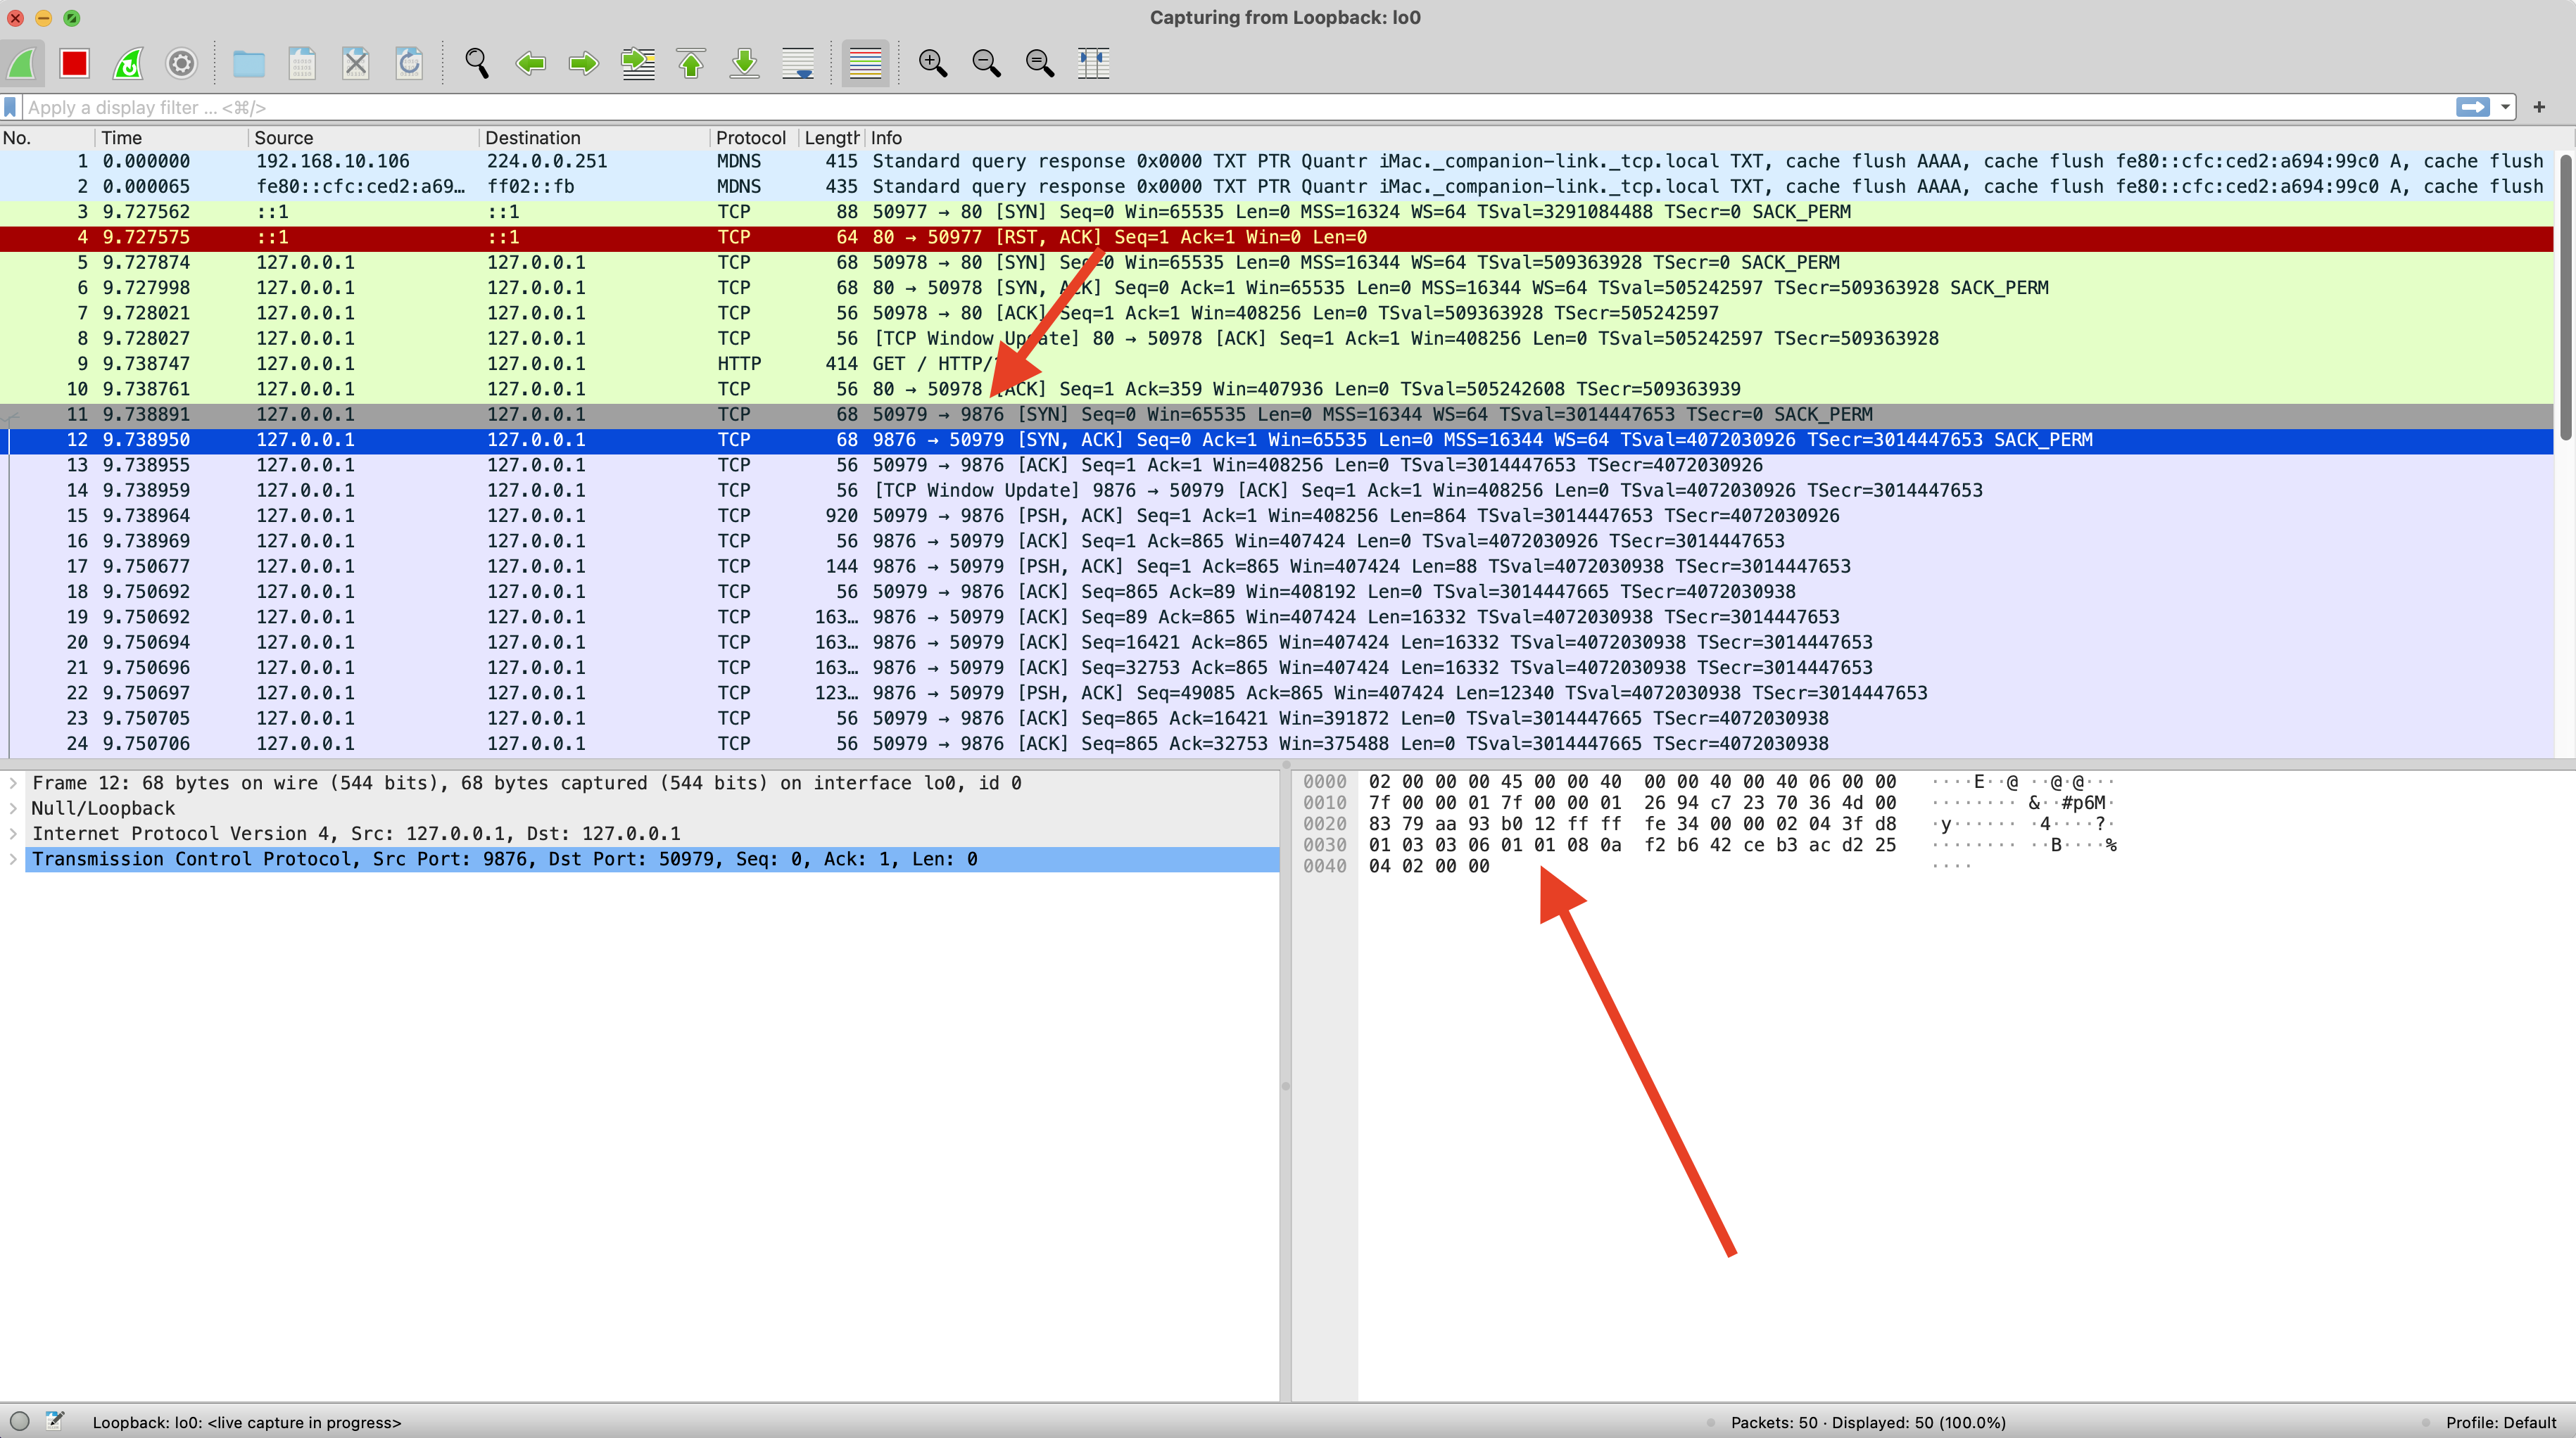Select packet 19 Seq=89 row
This screenshot has height=1438, width=2576.
coord(1277,616)
